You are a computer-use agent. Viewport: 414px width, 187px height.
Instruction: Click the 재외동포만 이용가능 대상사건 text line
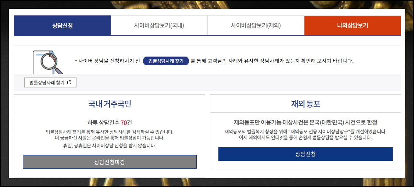[305, 122]
